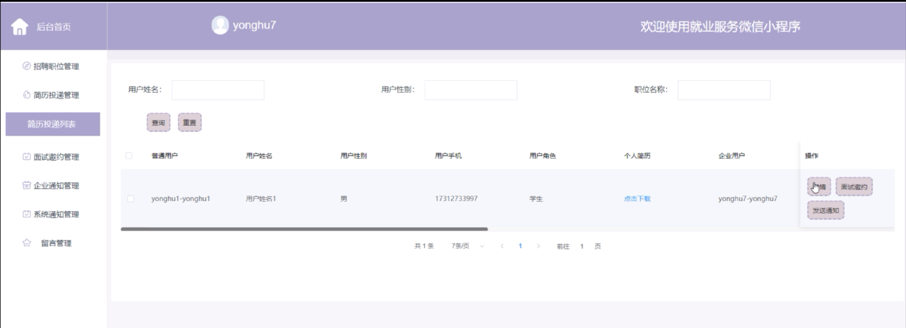Screen dimensions: 906x328
Task: Click the 查询 search button
Action: click(x=158, y=122)
